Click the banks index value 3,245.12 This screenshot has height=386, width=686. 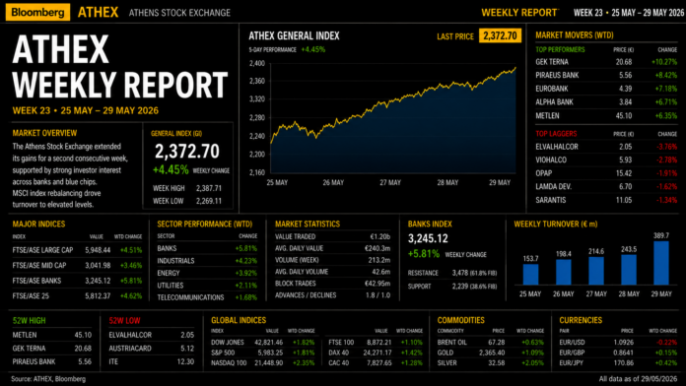click(x=428, y=238)
